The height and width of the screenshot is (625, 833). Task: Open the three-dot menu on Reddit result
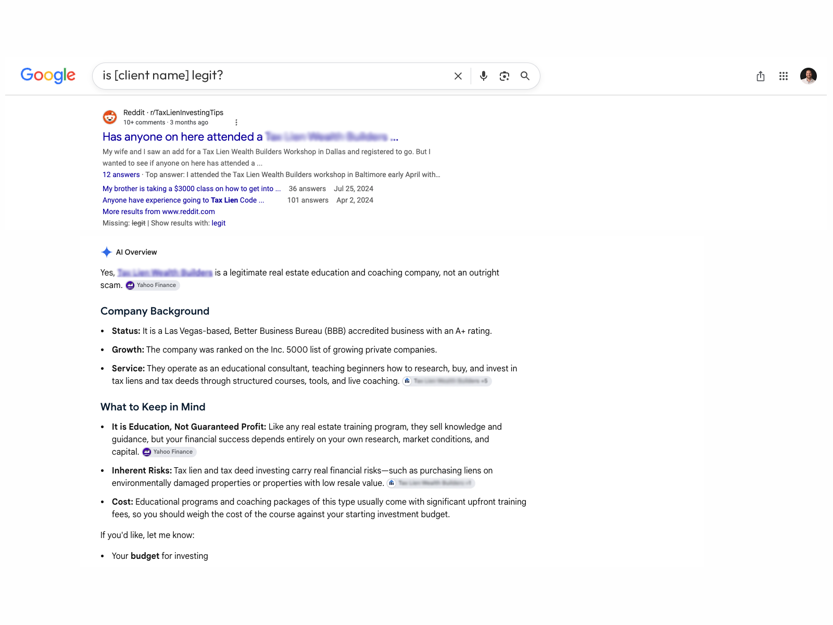(x=236, y=122)
